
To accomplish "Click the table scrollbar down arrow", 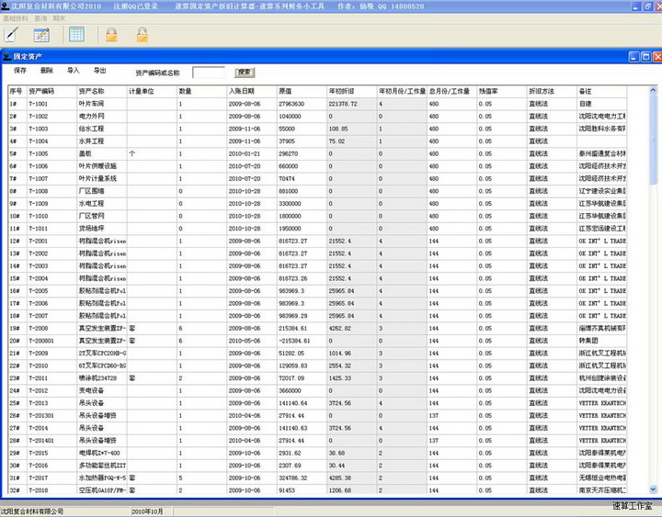I will 653,489.
